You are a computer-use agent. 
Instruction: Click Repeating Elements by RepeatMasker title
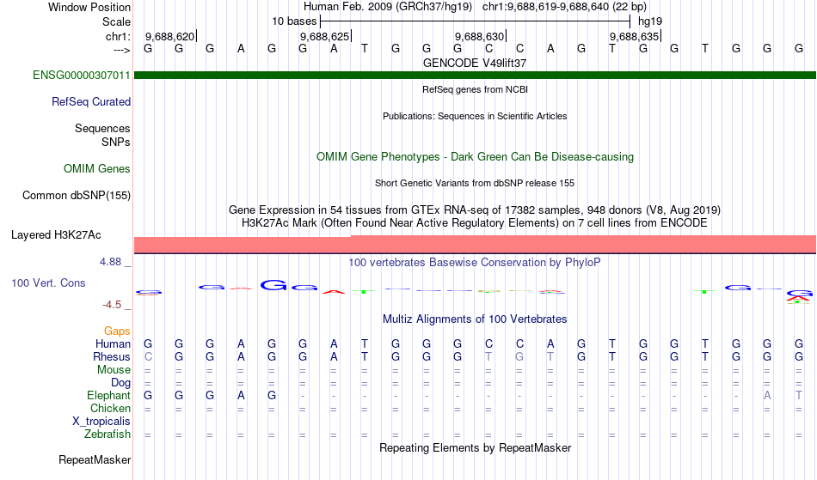[476, 448]
